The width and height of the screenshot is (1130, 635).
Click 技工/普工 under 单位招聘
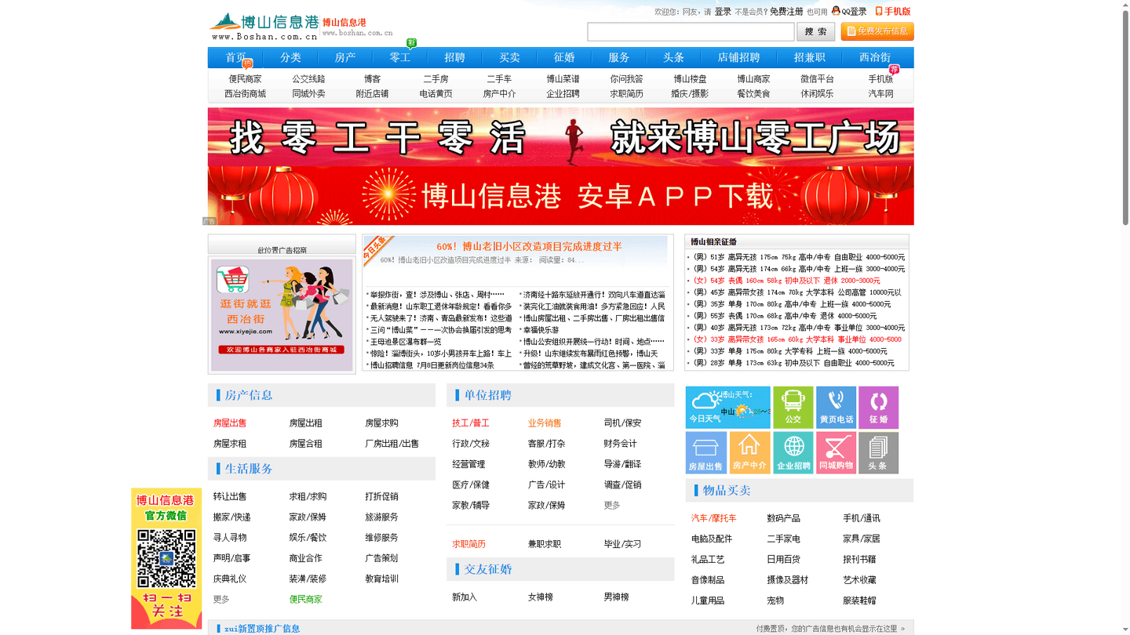(x=471, y=423)
